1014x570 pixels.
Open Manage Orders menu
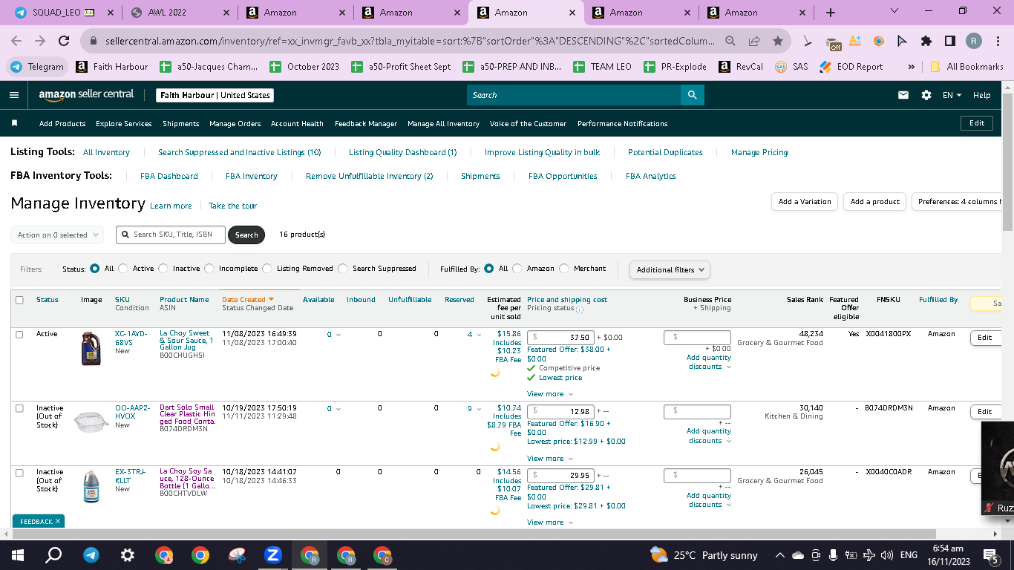(235, 123)
